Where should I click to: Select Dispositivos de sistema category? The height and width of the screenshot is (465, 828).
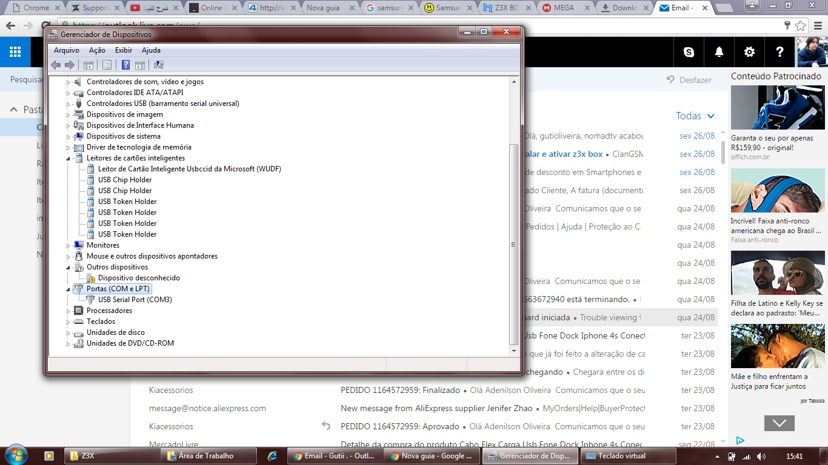pyautogui.click(x=124, y=136)
